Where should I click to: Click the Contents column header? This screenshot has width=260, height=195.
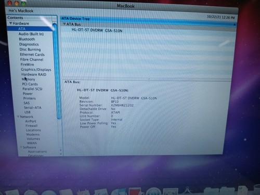[x=15, y=18]
